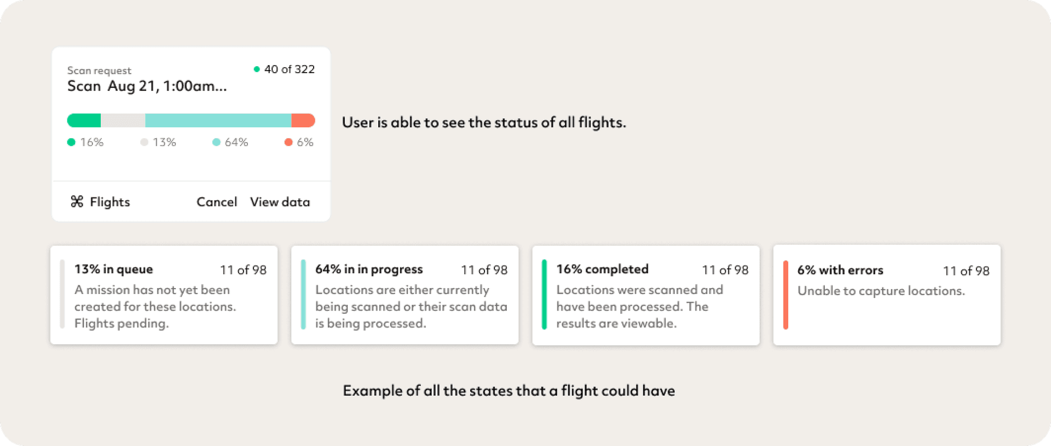The image size is (1051, 446).
Task: Select the Flights label in card footer
Action: tap(109, 202)
